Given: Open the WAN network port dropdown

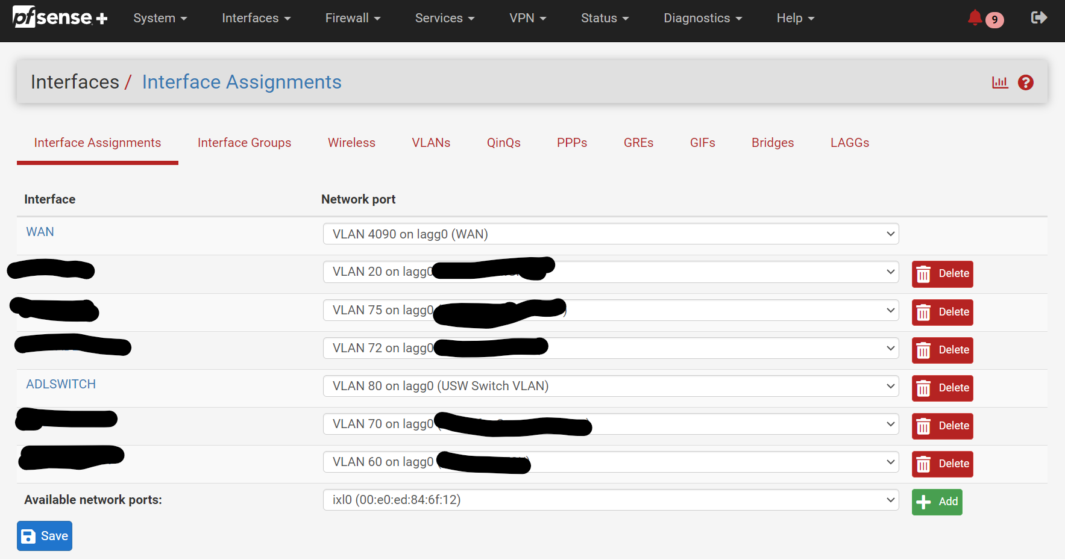Looking at the screenshot, I should click(611, 234).
